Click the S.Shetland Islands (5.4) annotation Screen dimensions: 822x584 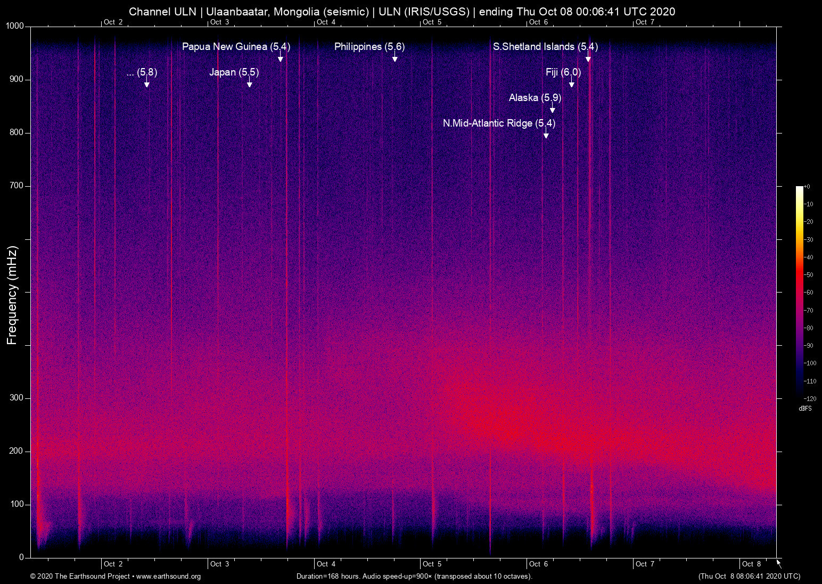click(545, 47)
